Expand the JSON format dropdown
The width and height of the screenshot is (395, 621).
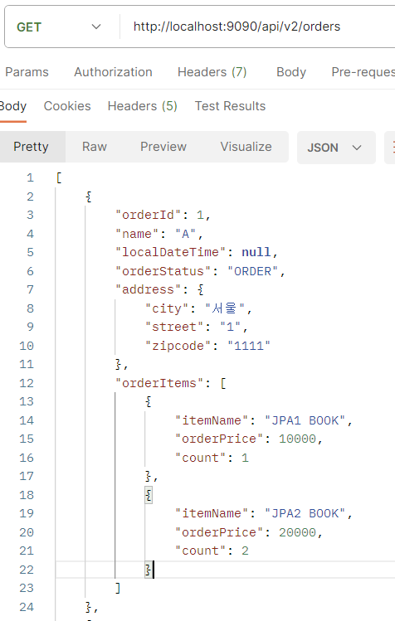(336, 148)
